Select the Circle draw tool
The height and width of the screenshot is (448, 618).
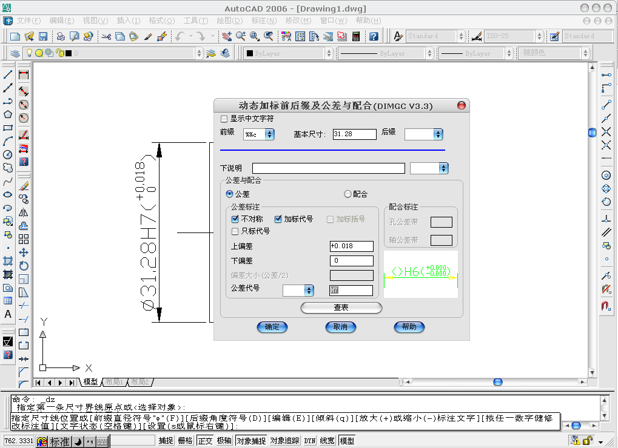(x=7, y=154)
